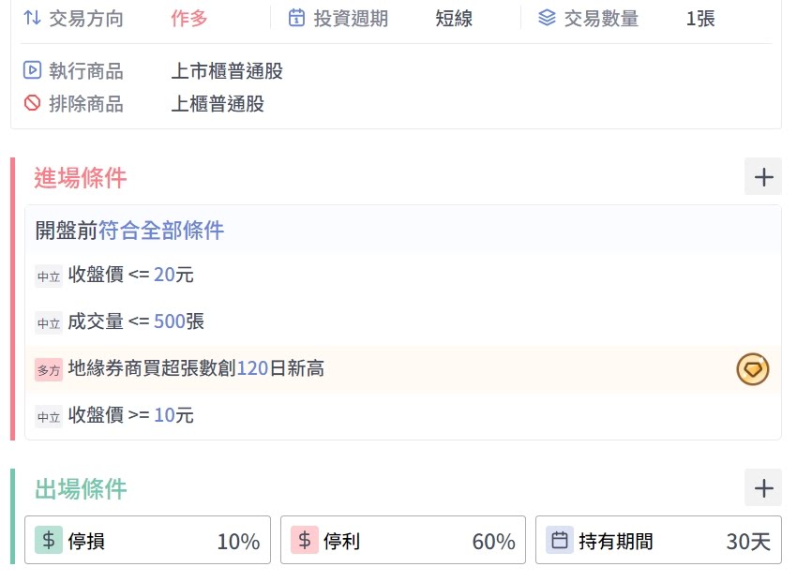
Task: Click the investment period calendar icon
Action: [296, 18]
